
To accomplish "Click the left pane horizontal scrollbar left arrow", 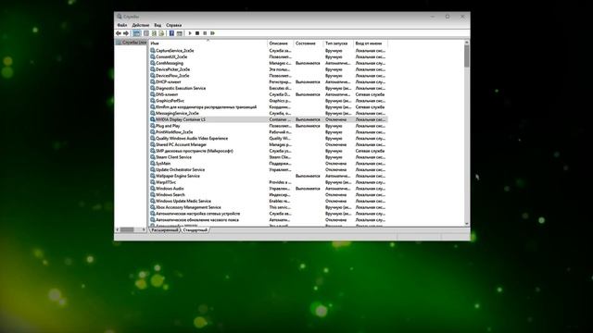I will click(x=118, y=229).
